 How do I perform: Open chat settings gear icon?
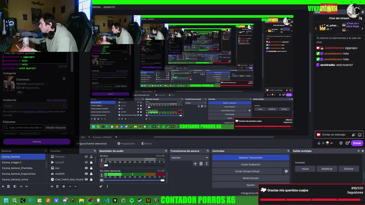click(x=347, y=143)
